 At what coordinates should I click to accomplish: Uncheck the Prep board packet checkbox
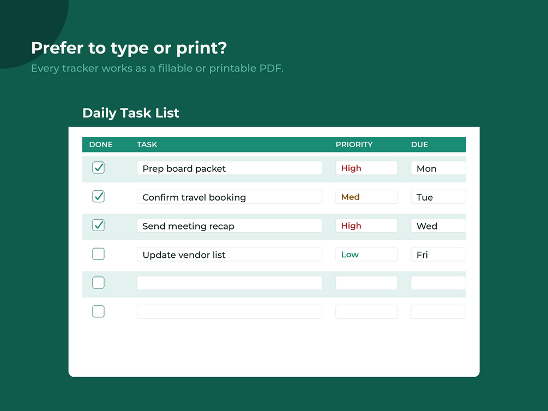(x=98, y=168)
